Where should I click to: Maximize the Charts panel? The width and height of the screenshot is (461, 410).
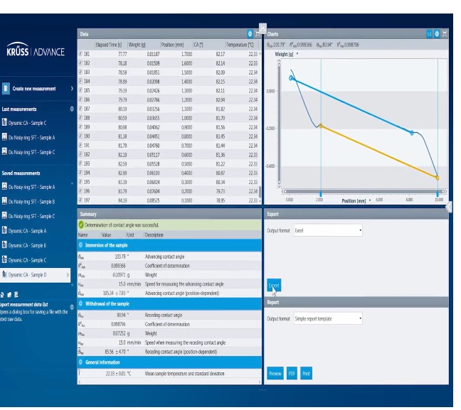point(445,34)
